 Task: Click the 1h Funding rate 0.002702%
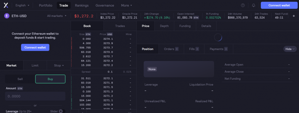[x=213, y=18]
